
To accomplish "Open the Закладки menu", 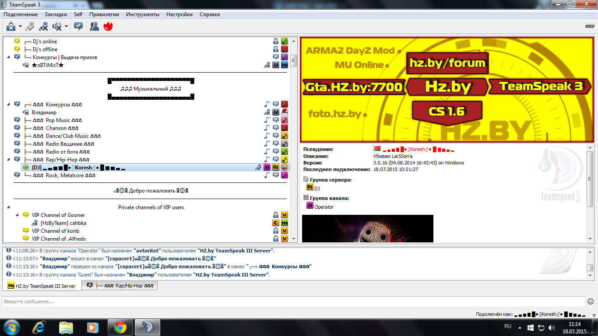I will pyautogui.click(x=56, y=14).
